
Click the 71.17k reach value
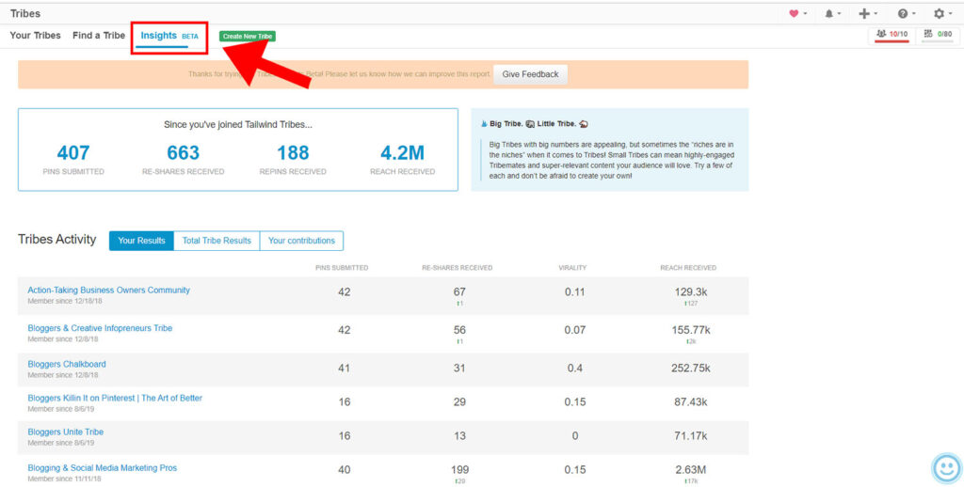[x=690, y=436]
